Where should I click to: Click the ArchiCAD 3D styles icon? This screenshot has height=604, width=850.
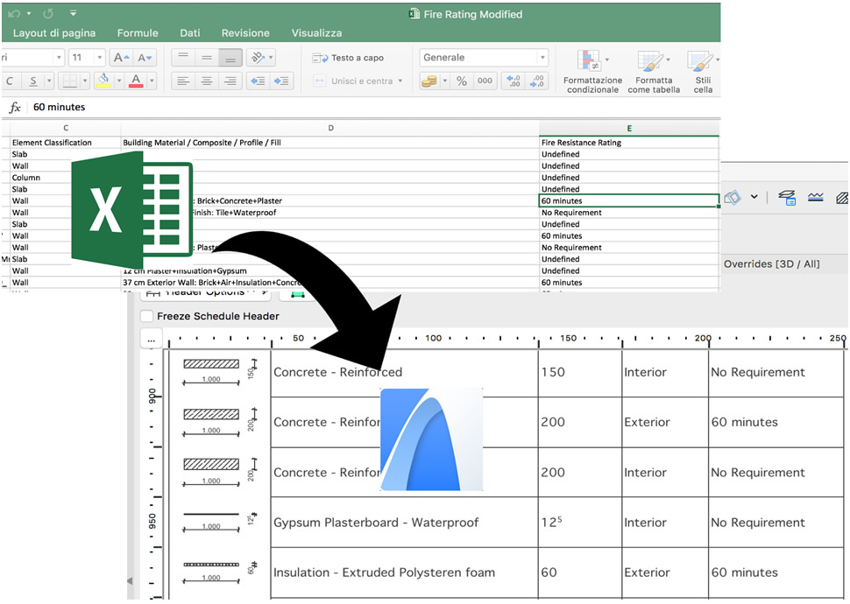pyautogui.click(x=733, y=197)
